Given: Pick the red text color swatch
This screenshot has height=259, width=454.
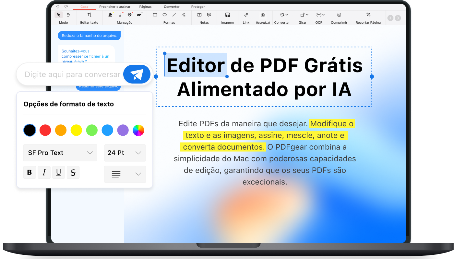Looking at the screenshot, I should tap(45, 130).
